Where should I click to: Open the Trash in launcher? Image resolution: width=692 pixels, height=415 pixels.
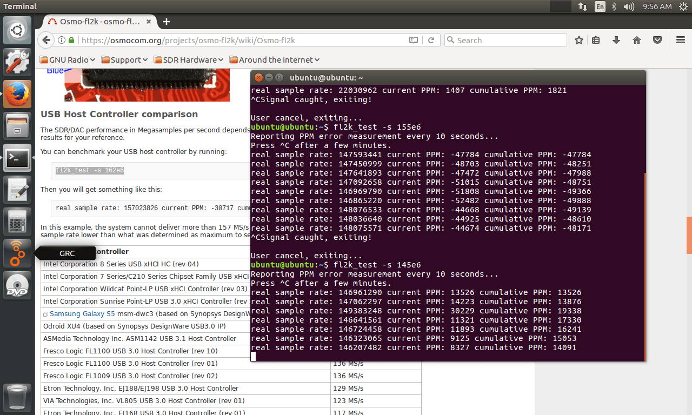pyautogui.click(x=17, y=397)
